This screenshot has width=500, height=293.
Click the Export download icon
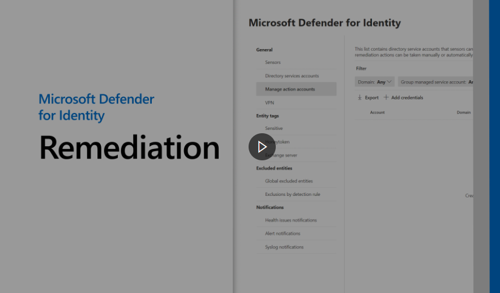pos(360,97)
